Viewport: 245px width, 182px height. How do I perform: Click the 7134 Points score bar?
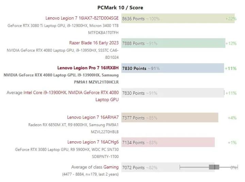click(x=168, y=142)
